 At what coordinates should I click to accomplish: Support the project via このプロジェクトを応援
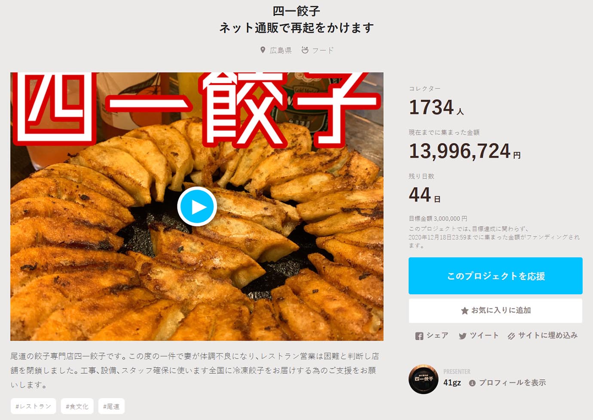495,276
